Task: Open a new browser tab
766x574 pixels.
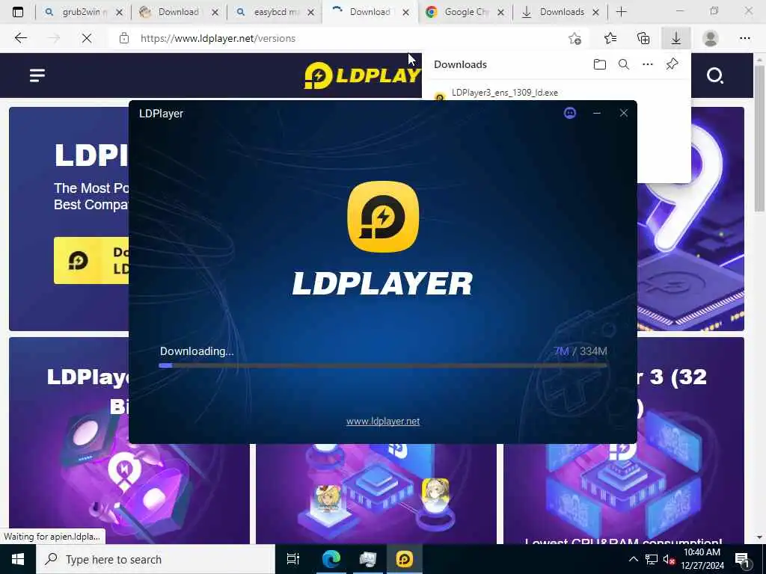Action: click(x=622, y=12)
